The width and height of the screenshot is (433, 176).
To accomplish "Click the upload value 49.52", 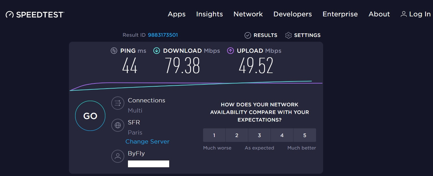I will coord(256,65).
